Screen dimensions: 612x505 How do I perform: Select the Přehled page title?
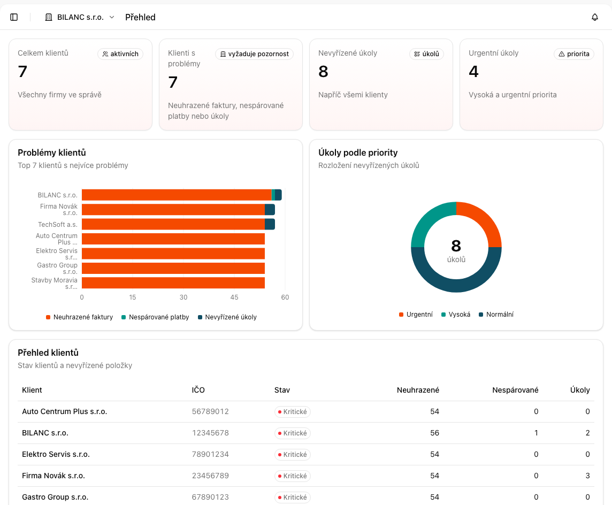tap(140, 17)
